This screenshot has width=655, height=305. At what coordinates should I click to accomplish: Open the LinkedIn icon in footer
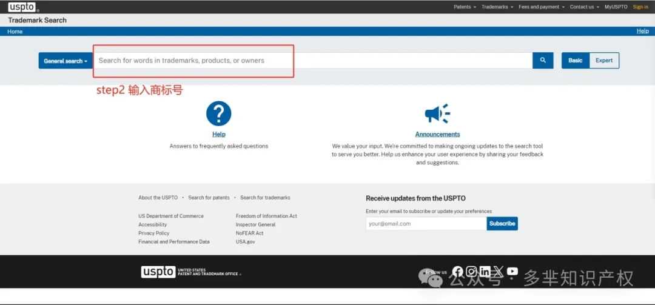485,272
